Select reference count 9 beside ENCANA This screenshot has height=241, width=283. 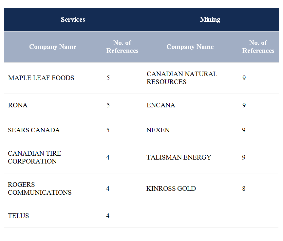[244, 105]
